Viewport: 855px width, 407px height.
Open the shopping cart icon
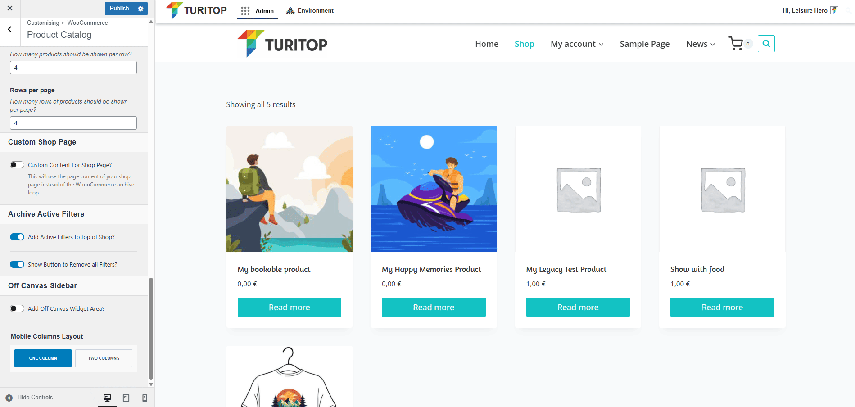736,44
